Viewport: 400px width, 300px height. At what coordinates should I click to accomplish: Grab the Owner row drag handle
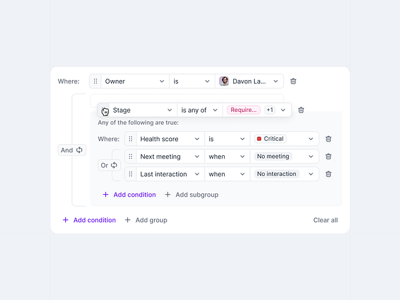[x=95, y=81]
